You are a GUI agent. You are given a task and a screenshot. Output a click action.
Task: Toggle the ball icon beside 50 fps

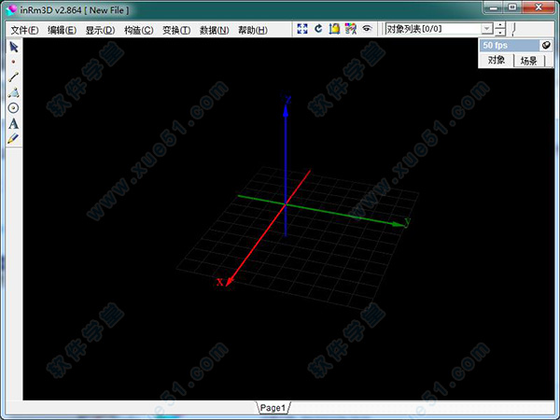(x=545, y=45)
